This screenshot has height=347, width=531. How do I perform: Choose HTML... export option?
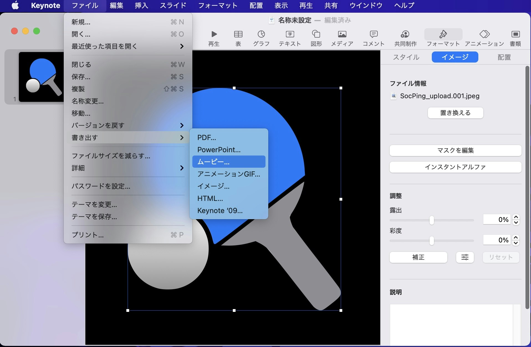coord(229,198)
